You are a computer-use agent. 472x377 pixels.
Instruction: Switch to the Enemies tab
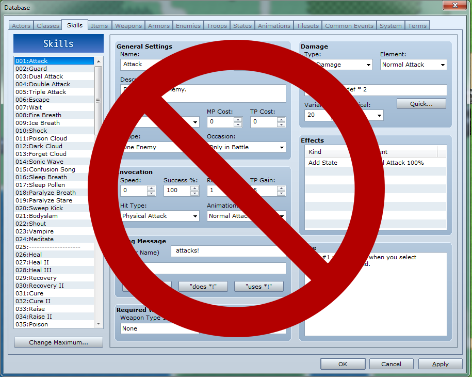point(188,26)
